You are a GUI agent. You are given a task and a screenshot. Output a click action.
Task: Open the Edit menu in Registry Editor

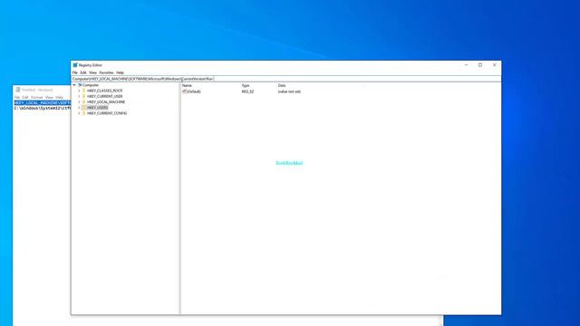click(x=83, y=72)
